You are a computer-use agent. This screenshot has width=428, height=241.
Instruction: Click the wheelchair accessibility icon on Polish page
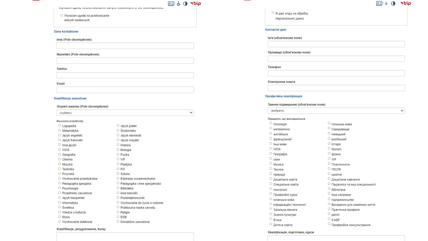178,3
